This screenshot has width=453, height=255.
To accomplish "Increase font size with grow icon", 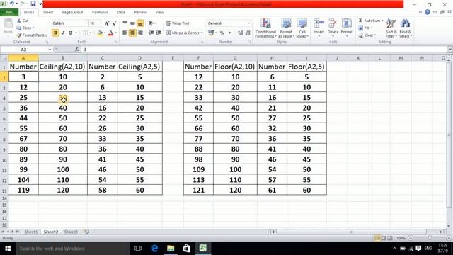I will (107, 23).
